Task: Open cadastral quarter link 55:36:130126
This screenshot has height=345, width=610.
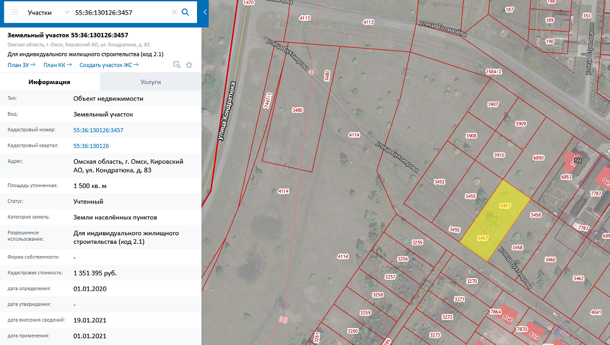Action: [x=91, y=146]
